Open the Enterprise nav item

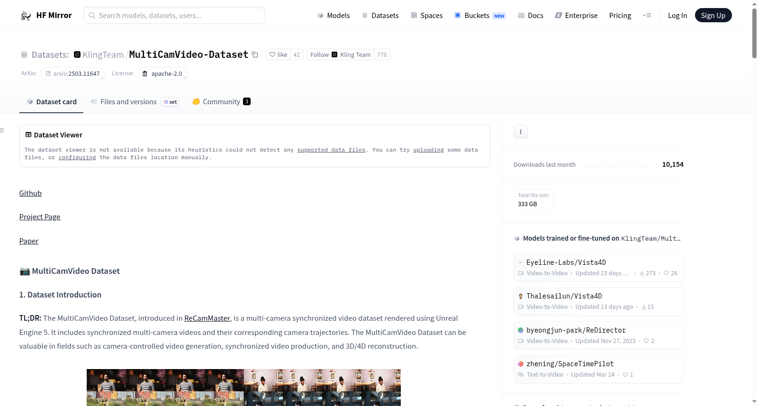[576, 16]
